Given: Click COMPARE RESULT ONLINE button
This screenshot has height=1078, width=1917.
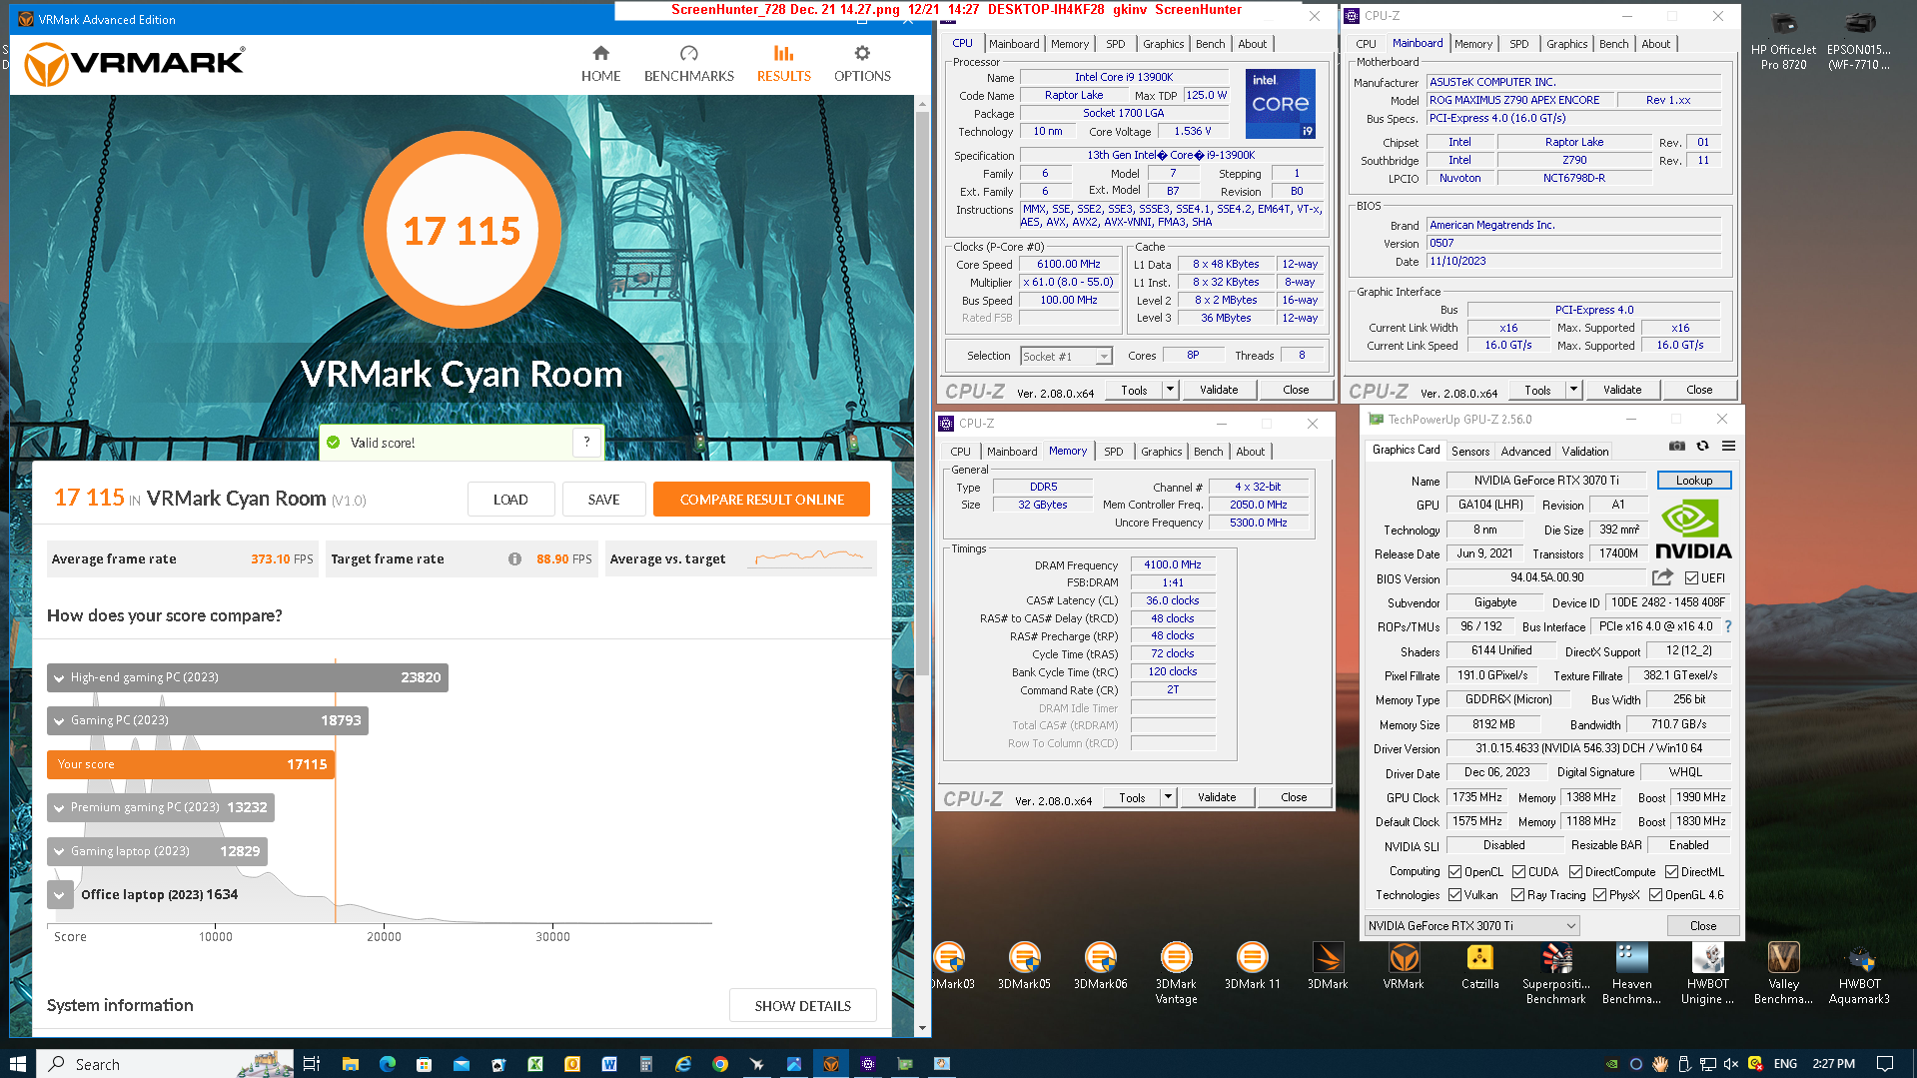Looking at the screenshot, I should tap(761, 500).
